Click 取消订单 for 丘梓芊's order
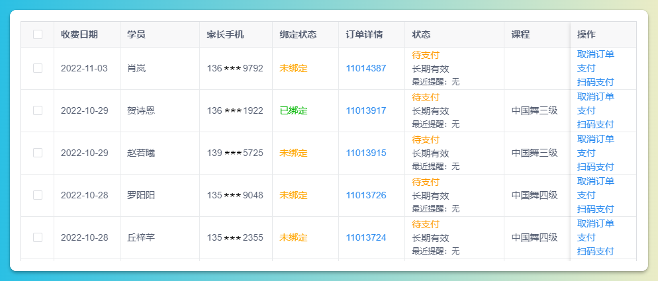658x281 pixels. click(x=596, y=224)
